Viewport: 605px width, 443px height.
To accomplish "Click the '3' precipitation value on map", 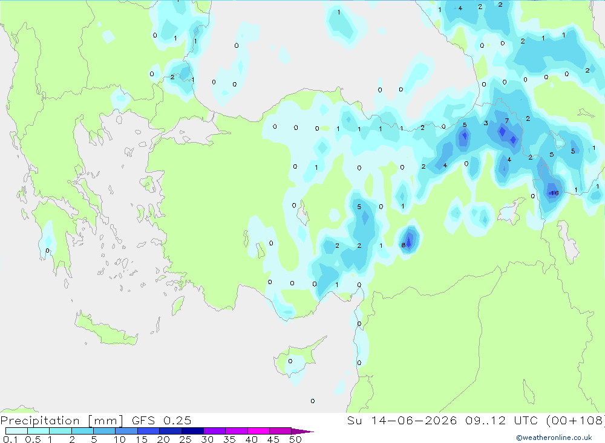I will click(486, 123).
